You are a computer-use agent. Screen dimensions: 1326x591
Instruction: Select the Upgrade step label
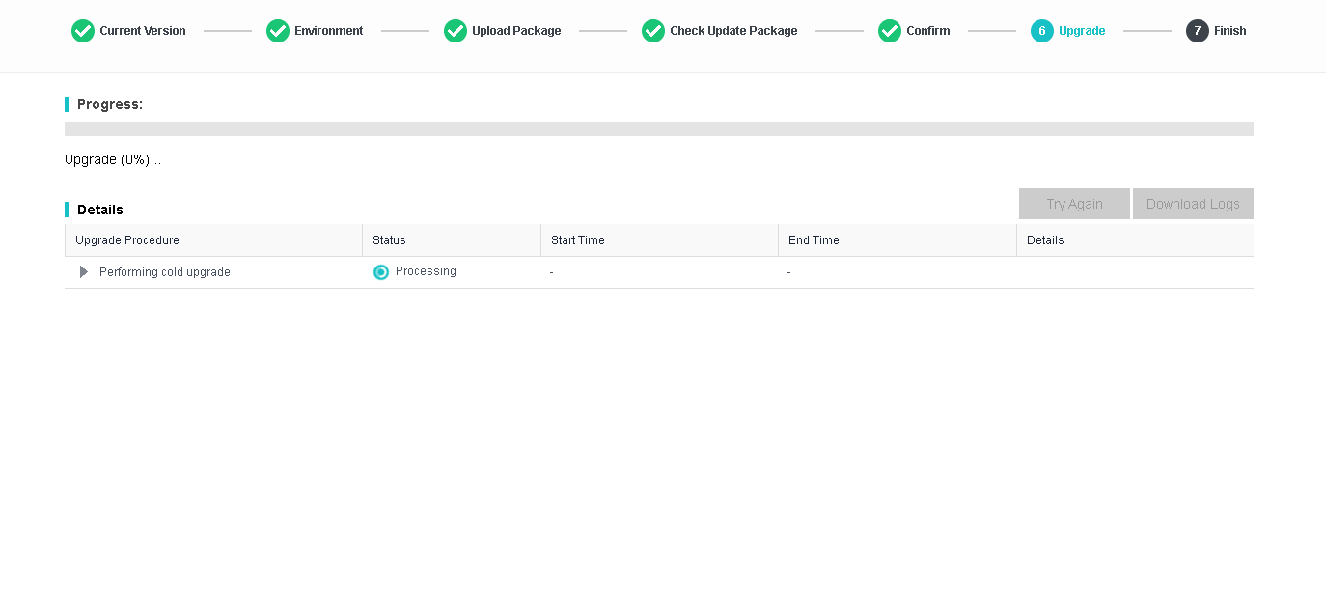click(x=1082, y=31)
